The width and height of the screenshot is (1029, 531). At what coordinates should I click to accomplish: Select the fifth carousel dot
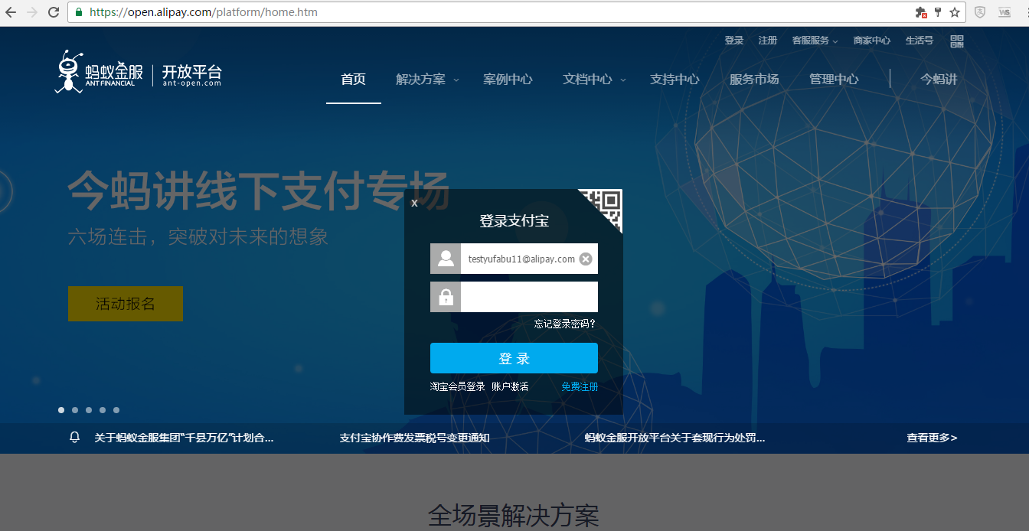click(x=116, y=410)
